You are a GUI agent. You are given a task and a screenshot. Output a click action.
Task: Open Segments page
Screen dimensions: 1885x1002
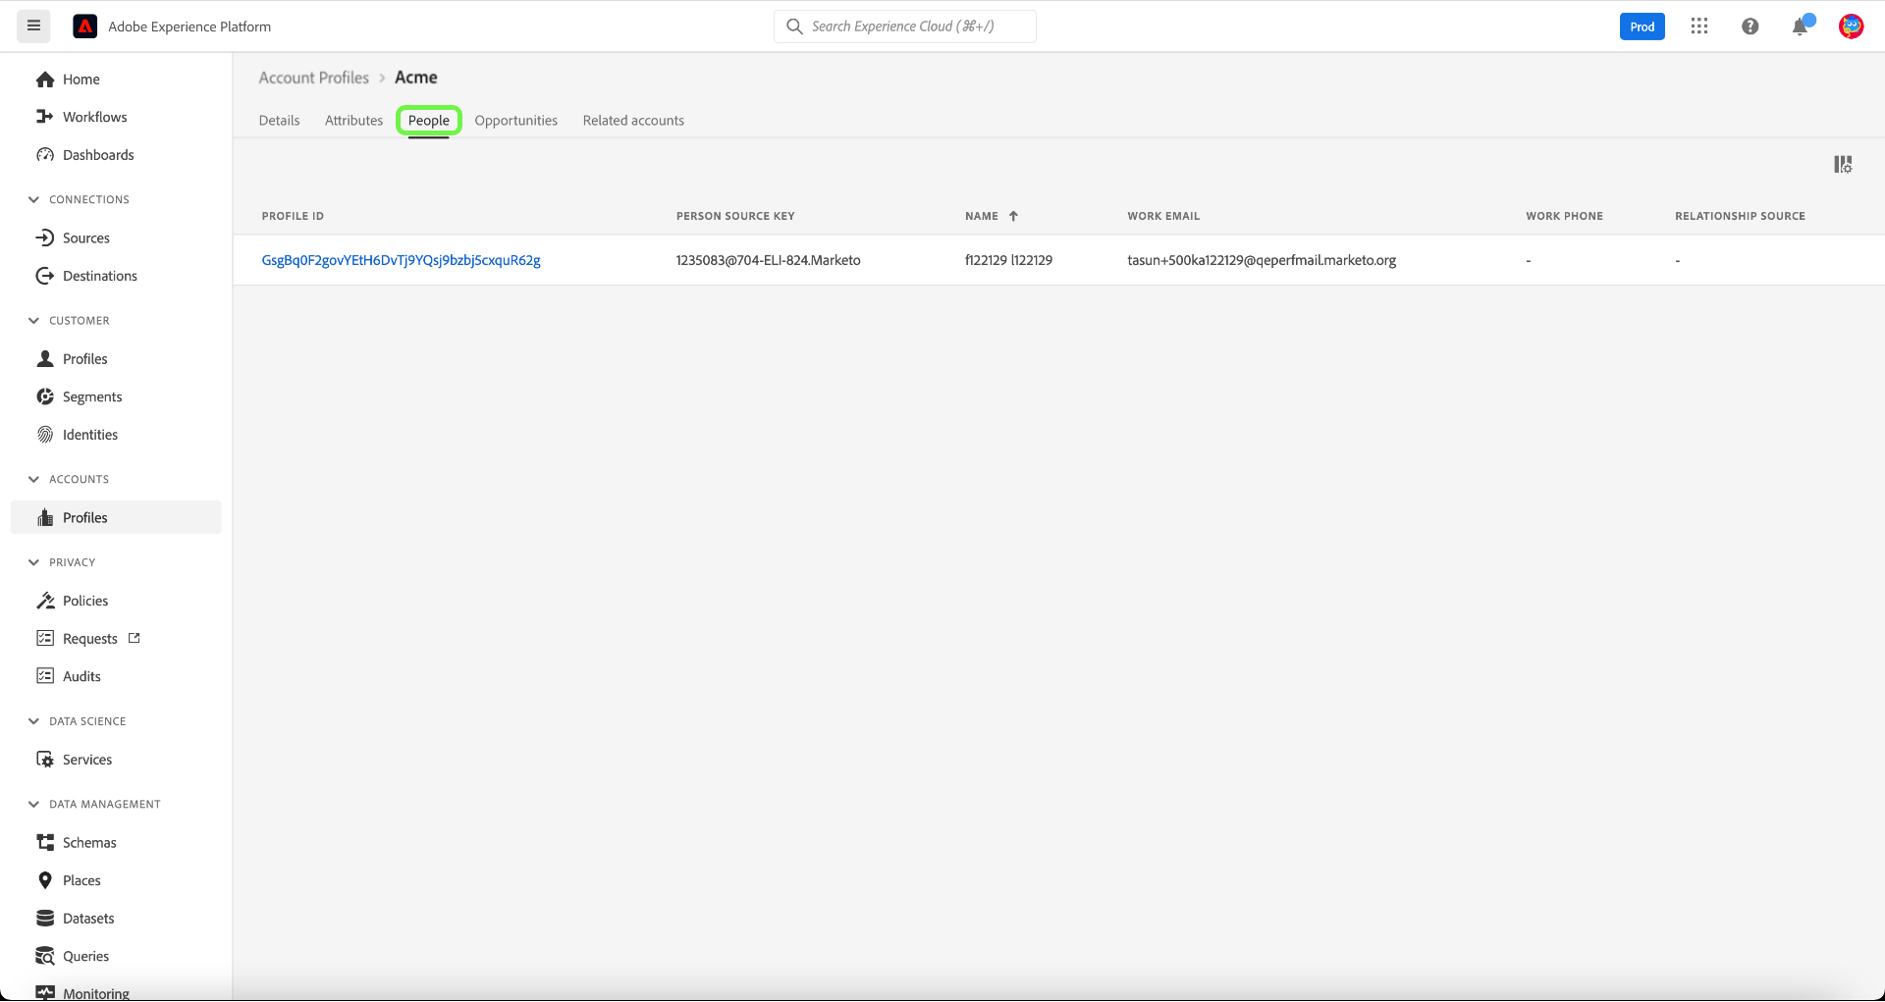[x=92, y=396]
